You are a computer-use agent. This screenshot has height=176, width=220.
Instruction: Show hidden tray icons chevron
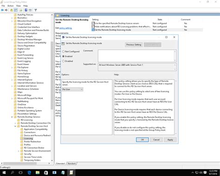point(193,172)
